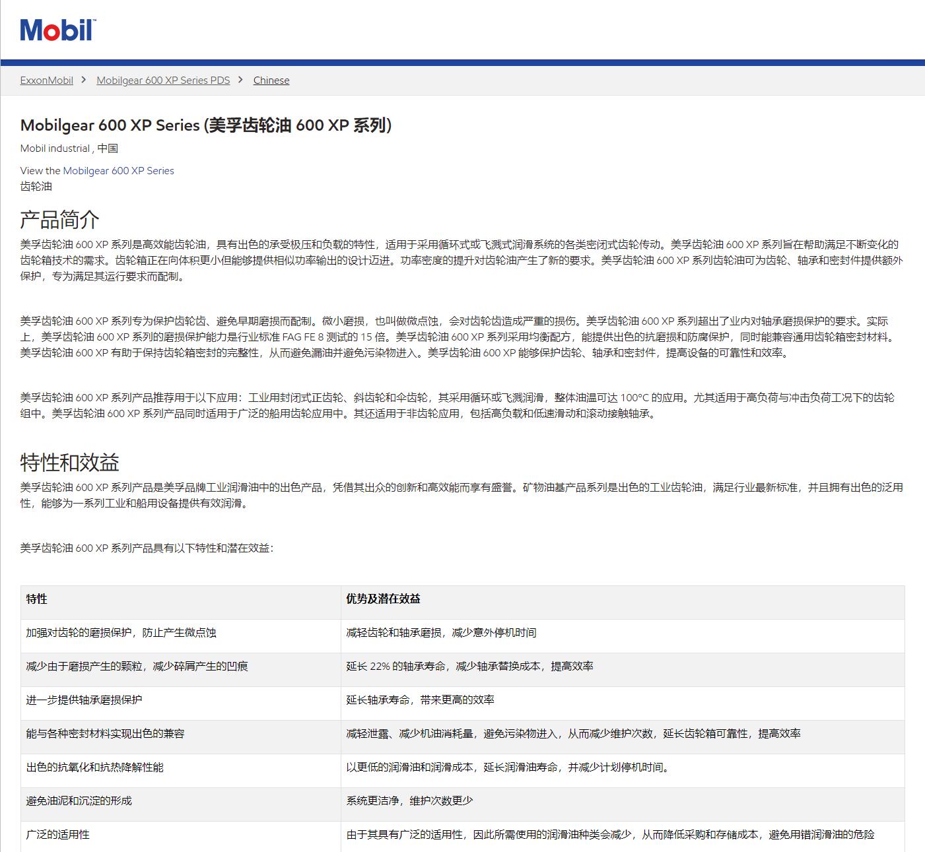The height and width of the screenshot is (852, 925).
Task: Select cell 广泛的适用性
Action: pyautogui.click(x=181, y=836)
